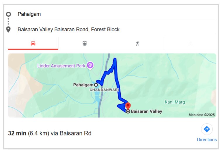
Task: Click the Kani Marg label on the map
Action: [175, 102]
